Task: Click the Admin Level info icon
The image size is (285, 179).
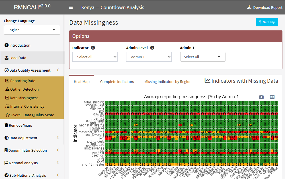Action: [x=152, y=48]
